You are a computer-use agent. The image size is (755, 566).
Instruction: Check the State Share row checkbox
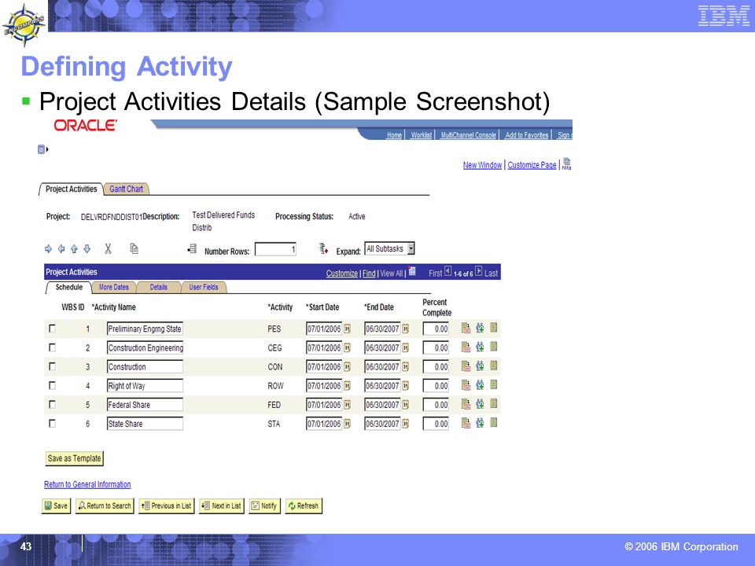tap(53, 424)
